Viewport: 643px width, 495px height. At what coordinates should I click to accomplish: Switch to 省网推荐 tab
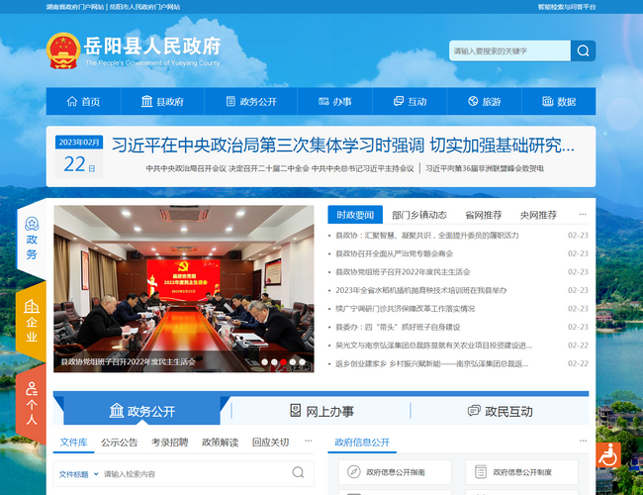(484, 215)
